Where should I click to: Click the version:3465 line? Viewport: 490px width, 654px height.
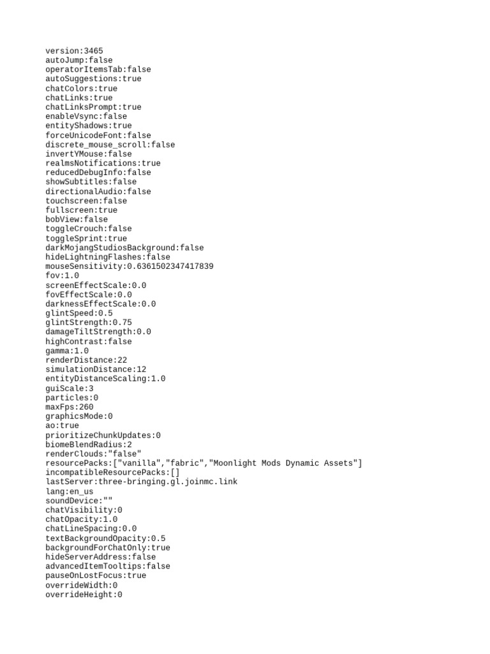coord(74,51)
